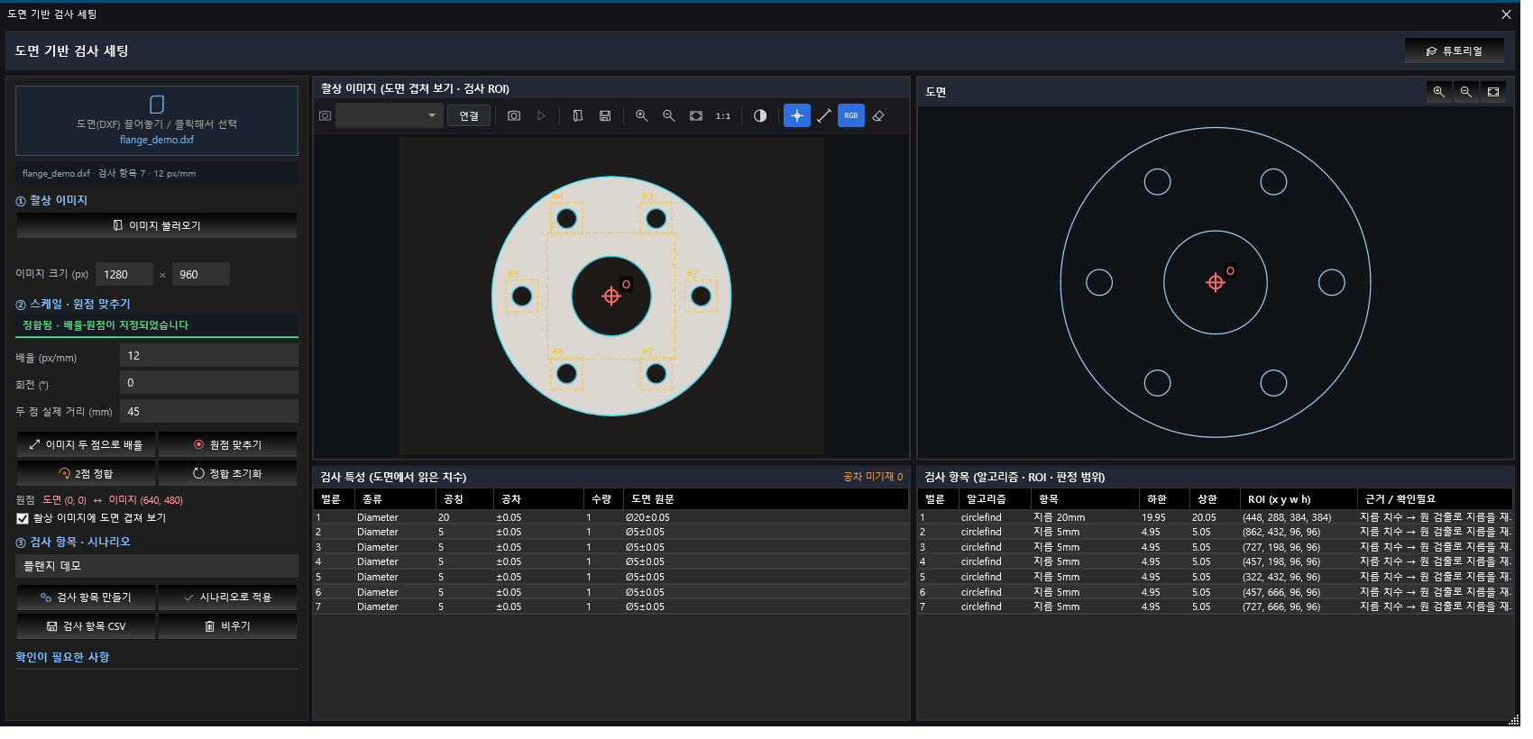This screenshot has height=739, width=1533.
Task: Click the 원점 맞추기 button
Action: pos(228,445)
